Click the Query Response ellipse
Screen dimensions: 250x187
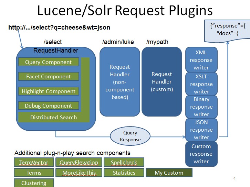[130, 136]
